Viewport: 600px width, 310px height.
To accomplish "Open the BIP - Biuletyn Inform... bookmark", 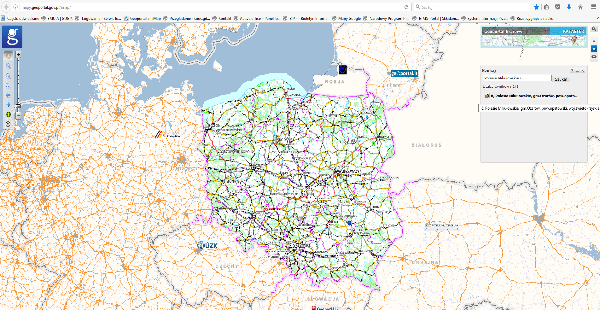I will pyautogui.click(x=306, y=18).
